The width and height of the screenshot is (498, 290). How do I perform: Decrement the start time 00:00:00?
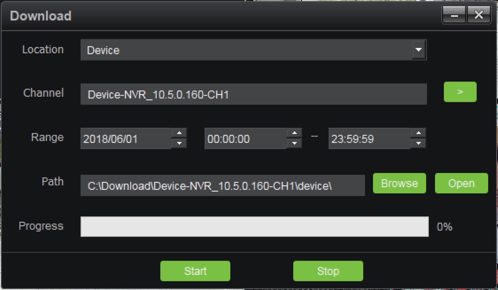click(294, 143)
